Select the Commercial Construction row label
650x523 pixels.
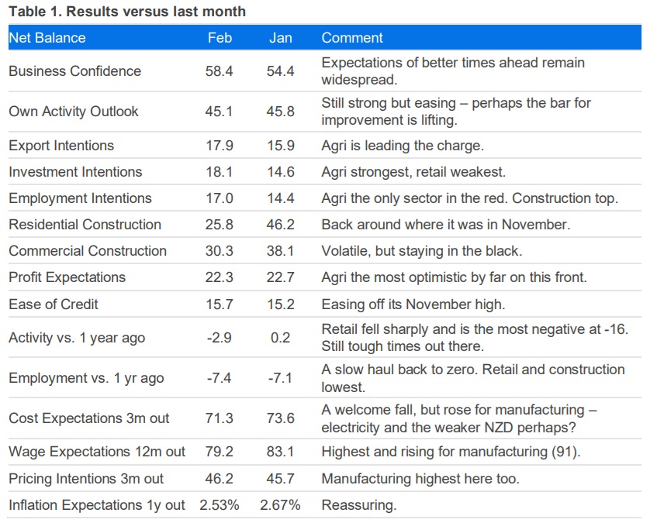pos(88,251)
